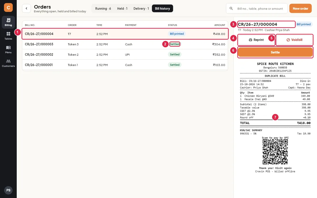Click the UPI payment cell
The width and height of the screenshot is (317, 198).
[127, 54]
